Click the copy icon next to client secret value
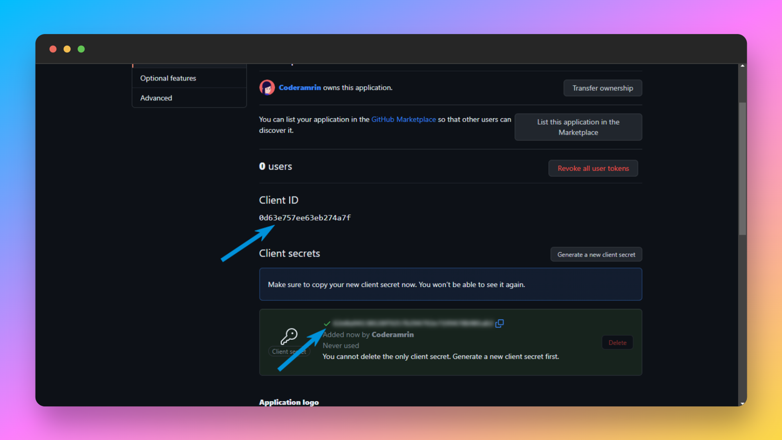 point(499,322)
